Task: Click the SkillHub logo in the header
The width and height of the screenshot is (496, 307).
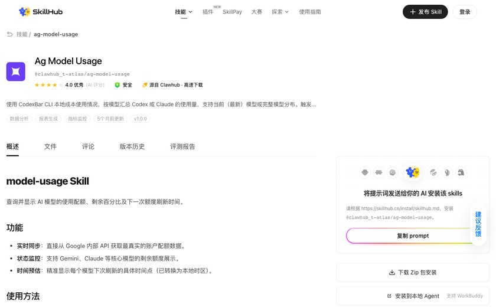Action: (41, 12)
